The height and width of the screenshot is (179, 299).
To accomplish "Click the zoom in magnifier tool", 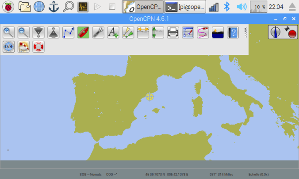I will tap(9, 32).
